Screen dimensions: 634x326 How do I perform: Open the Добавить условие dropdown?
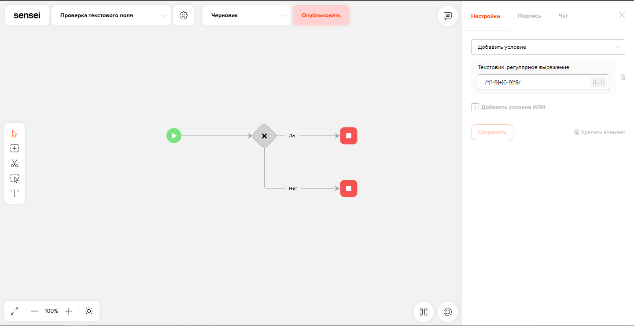click(548, 47)
